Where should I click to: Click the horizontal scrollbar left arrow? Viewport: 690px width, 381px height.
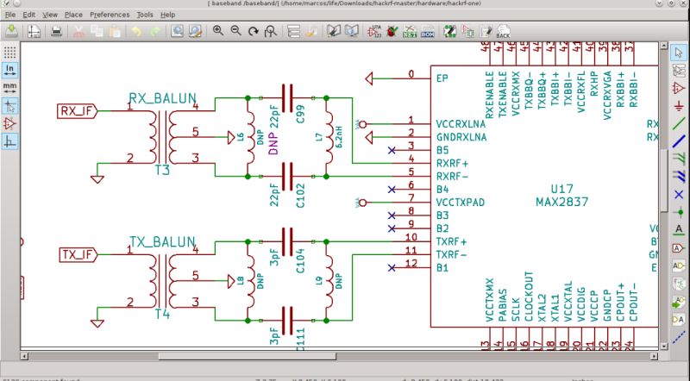pyautogui.click(x=25, y=356)
